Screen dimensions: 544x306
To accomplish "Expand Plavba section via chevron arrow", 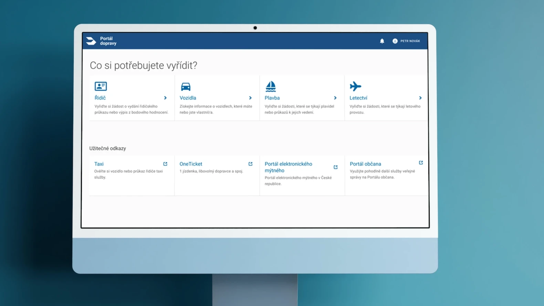I will [x=335, y=98].
